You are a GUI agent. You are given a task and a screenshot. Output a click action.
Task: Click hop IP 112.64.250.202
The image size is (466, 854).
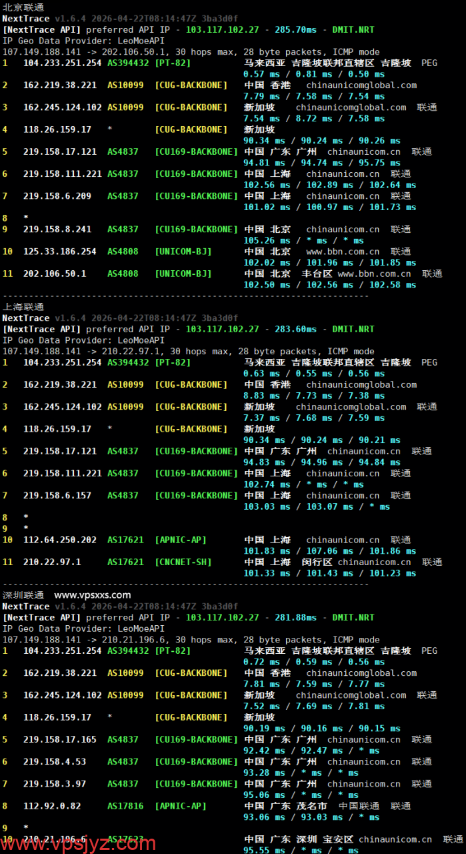60,540
